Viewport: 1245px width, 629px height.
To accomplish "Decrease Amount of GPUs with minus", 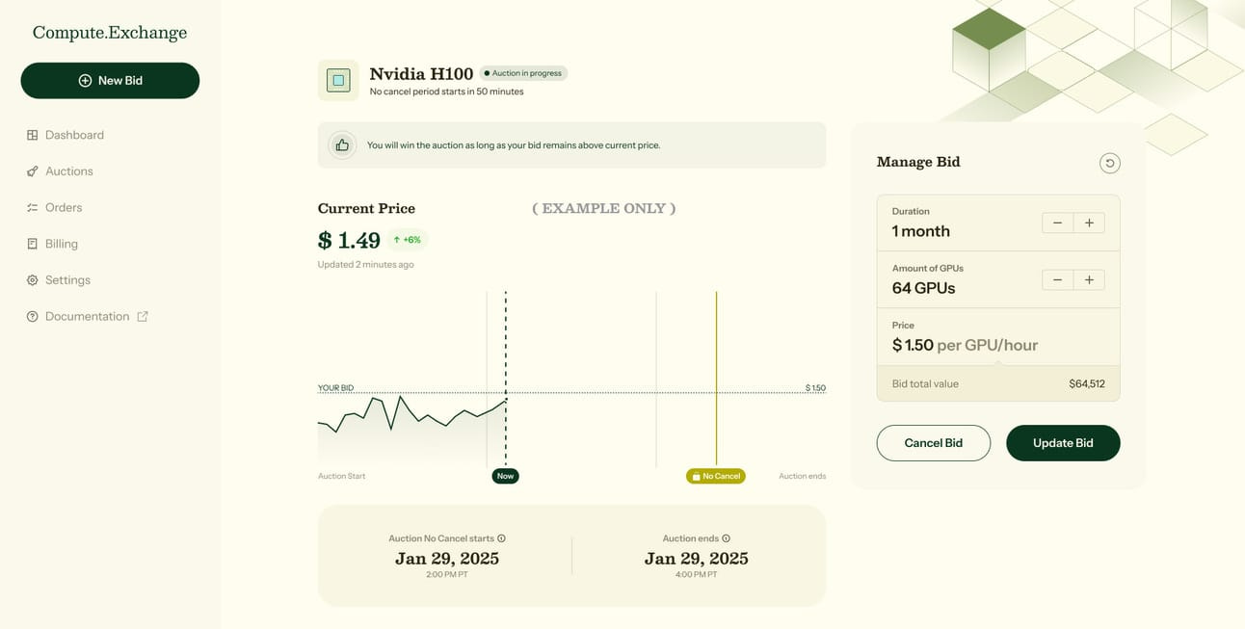I will click(x=1058, y=279).
